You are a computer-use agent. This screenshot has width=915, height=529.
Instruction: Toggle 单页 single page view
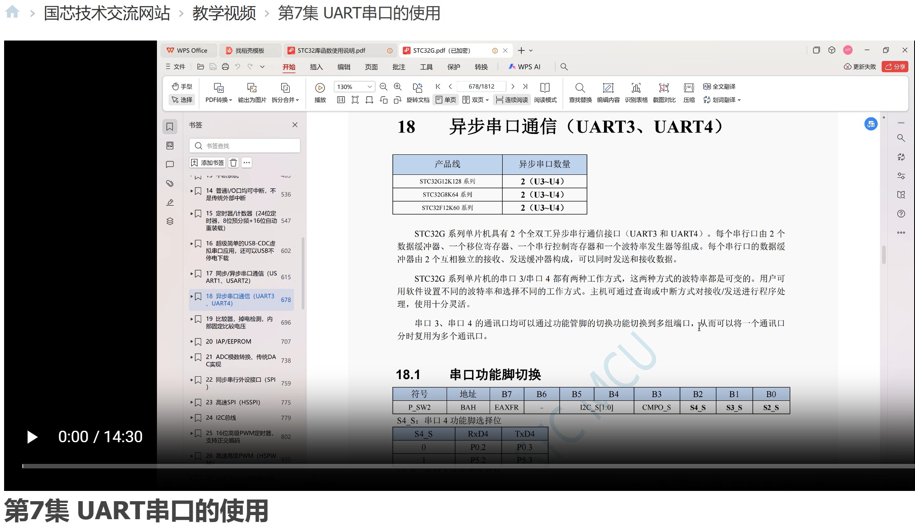coord(446,99)
